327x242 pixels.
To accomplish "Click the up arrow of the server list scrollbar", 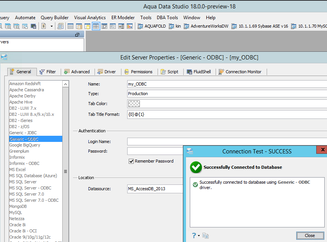I will coord(65,84).
